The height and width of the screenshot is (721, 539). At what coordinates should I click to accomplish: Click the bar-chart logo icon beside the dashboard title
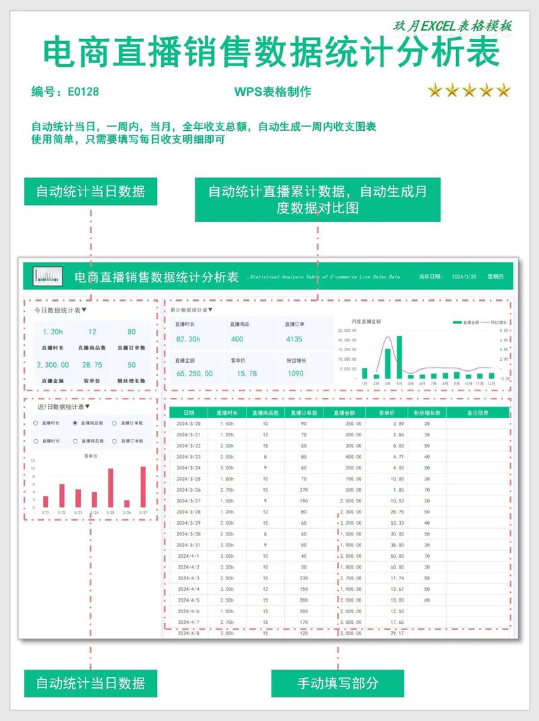[x=47, y=275]
